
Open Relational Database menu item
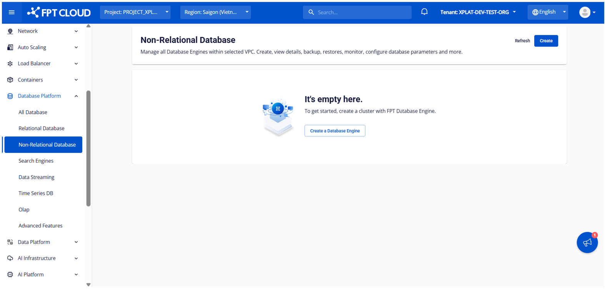42,128
